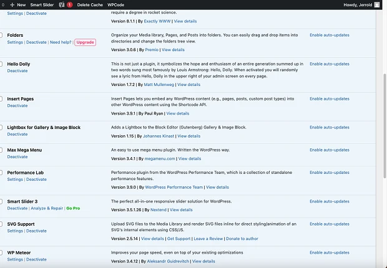387x268 pixels.
Task: Click the plus New icon in admin bar
Action: pyautogui.click(x=12, y=5)
